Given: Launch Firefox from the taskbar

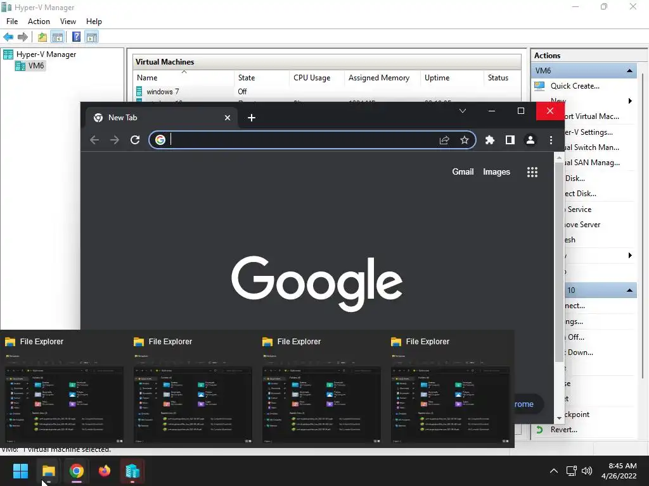Looking at the screenshot, I should pyautogui.click(x=105, y=471).
